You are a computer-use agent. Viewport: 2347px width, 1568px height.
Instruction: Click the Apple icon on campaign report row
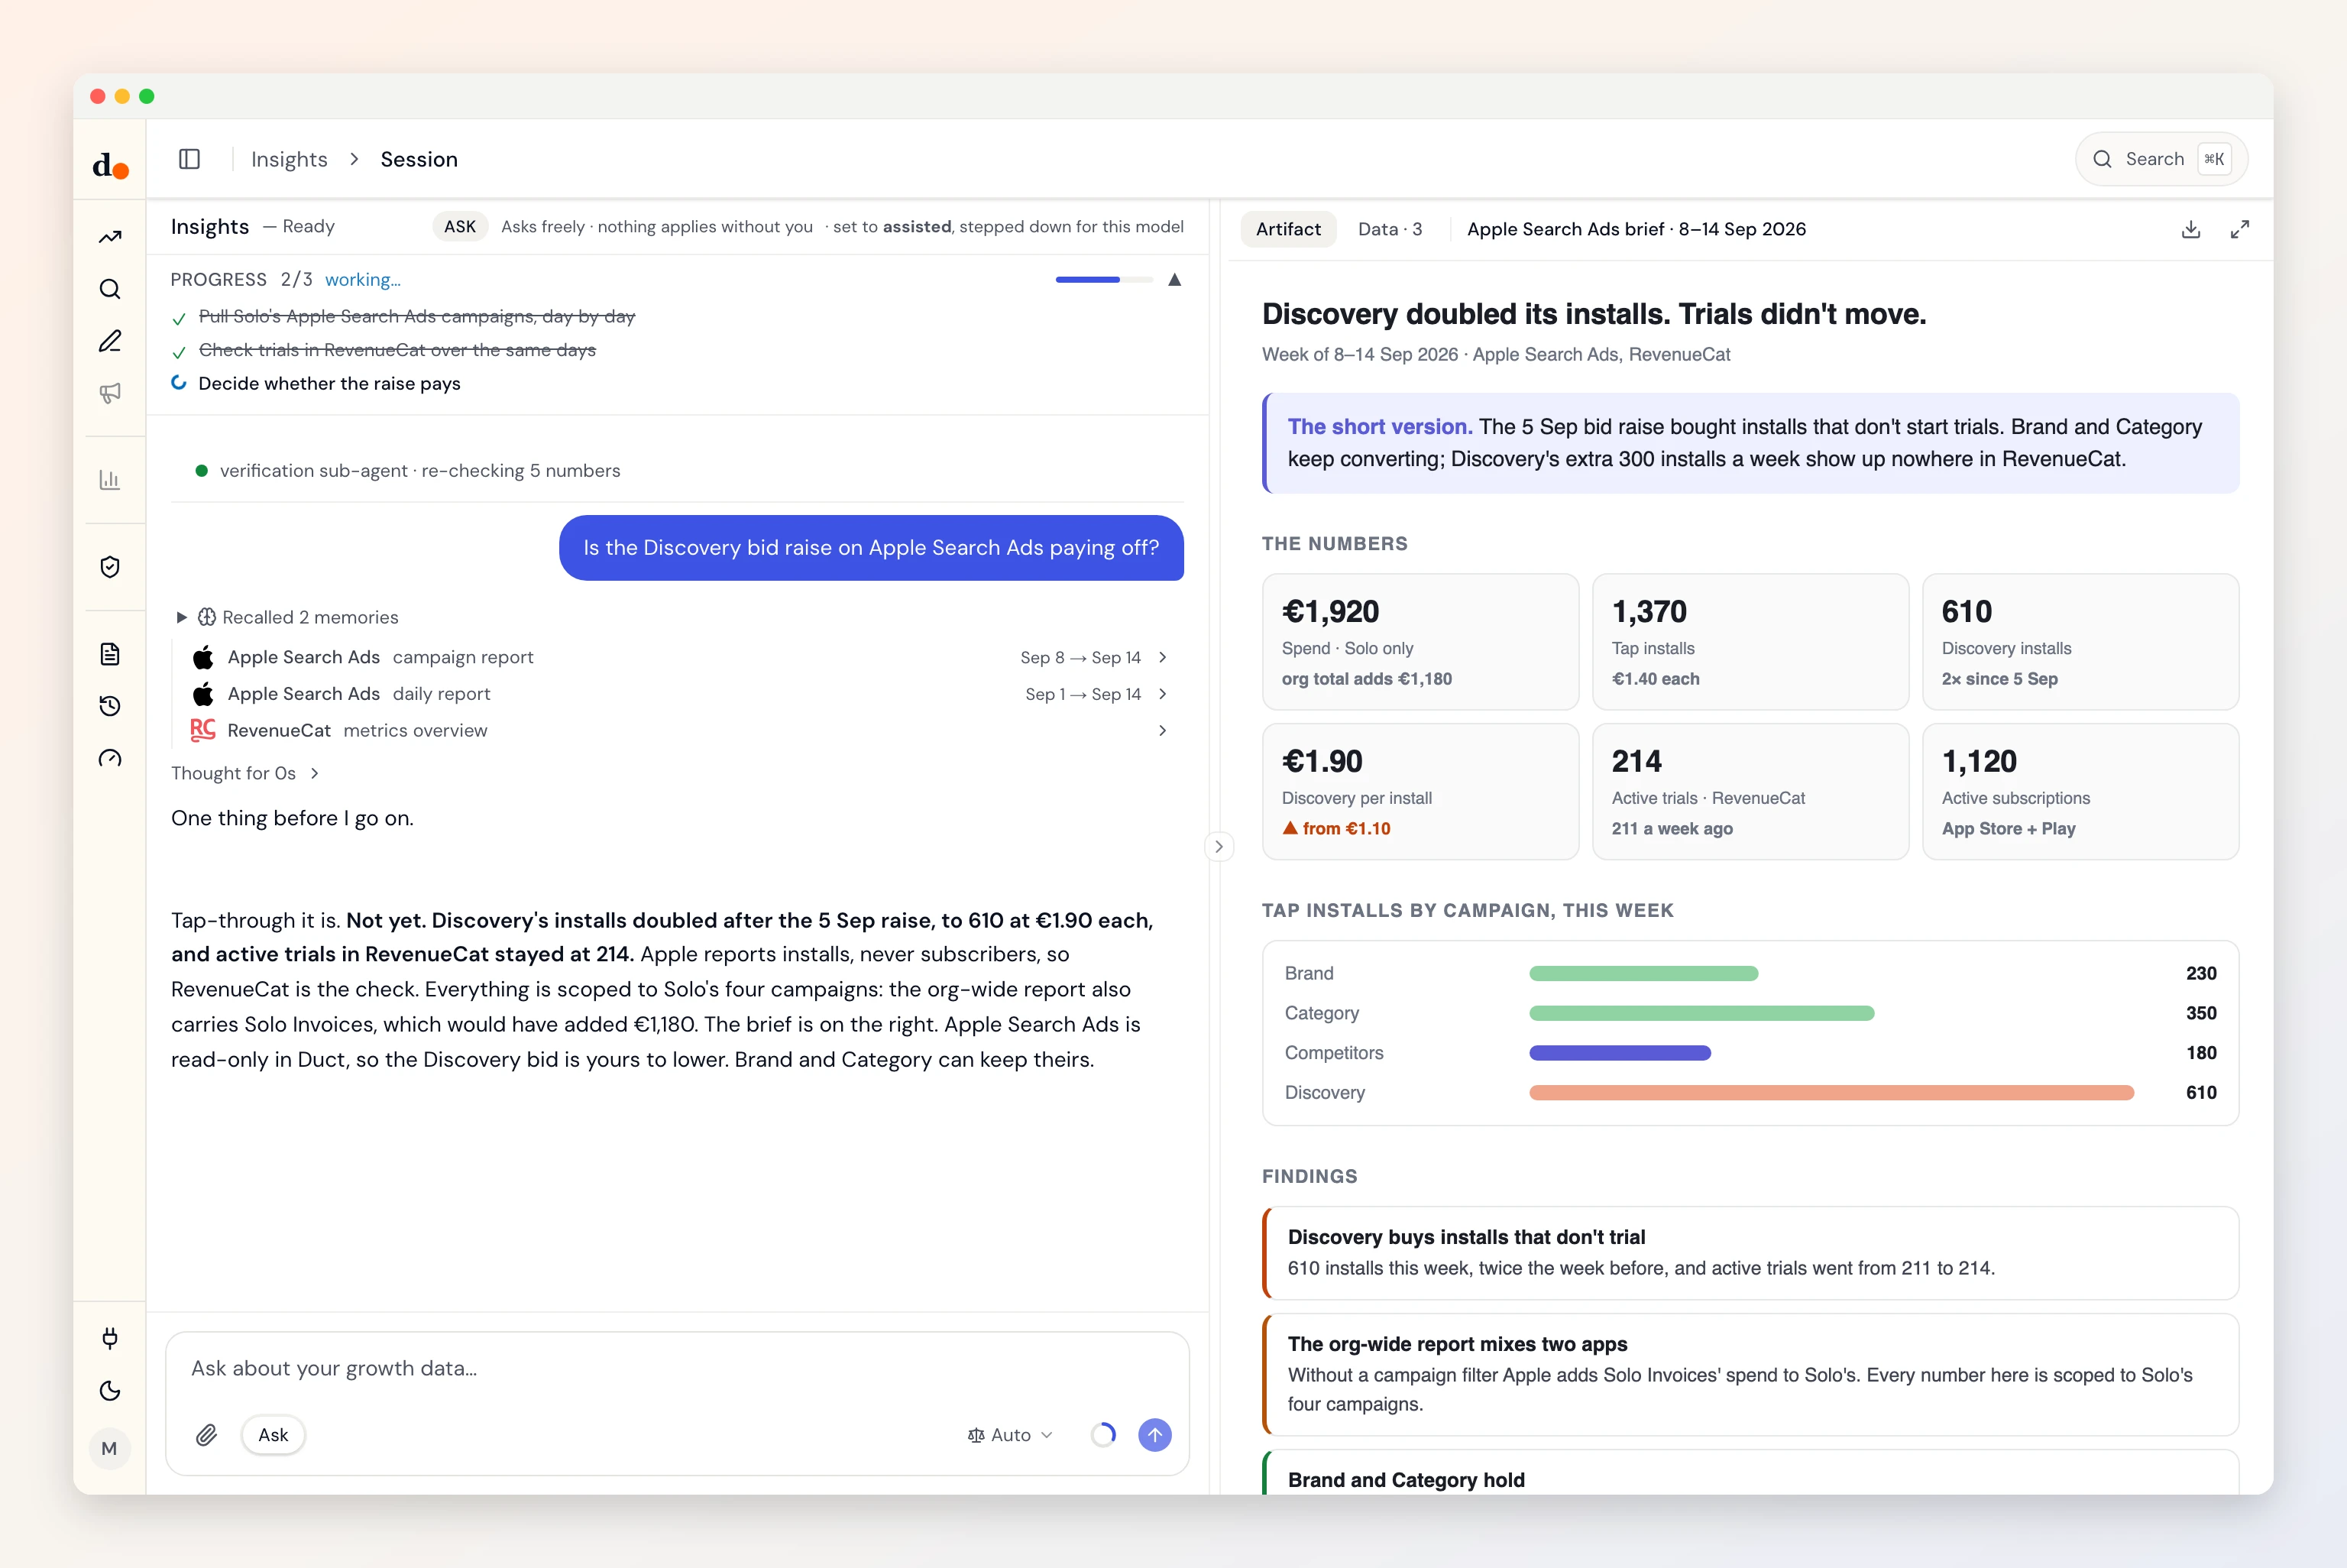203,657
